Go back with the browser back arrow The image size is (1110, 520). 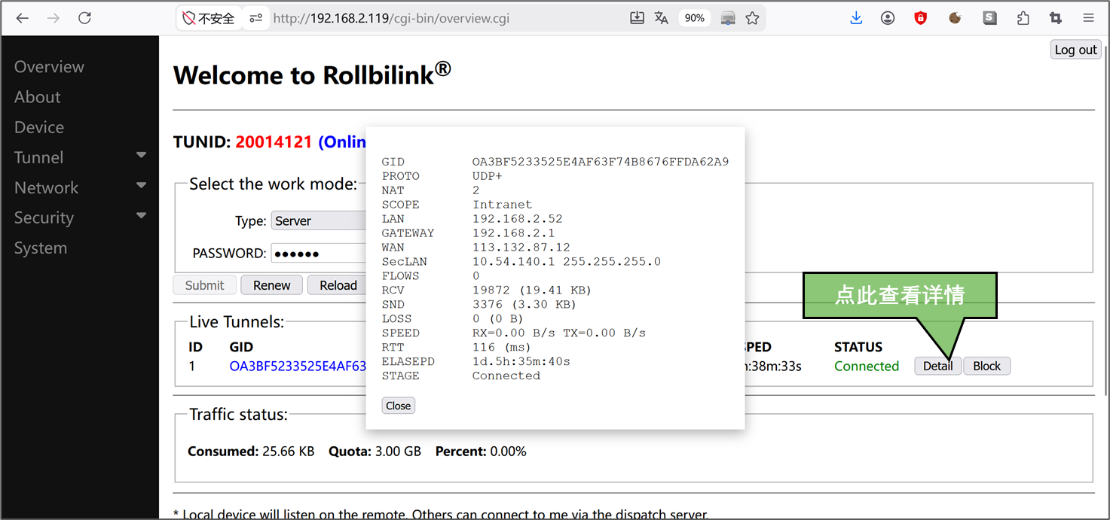(x=22, y=18)
